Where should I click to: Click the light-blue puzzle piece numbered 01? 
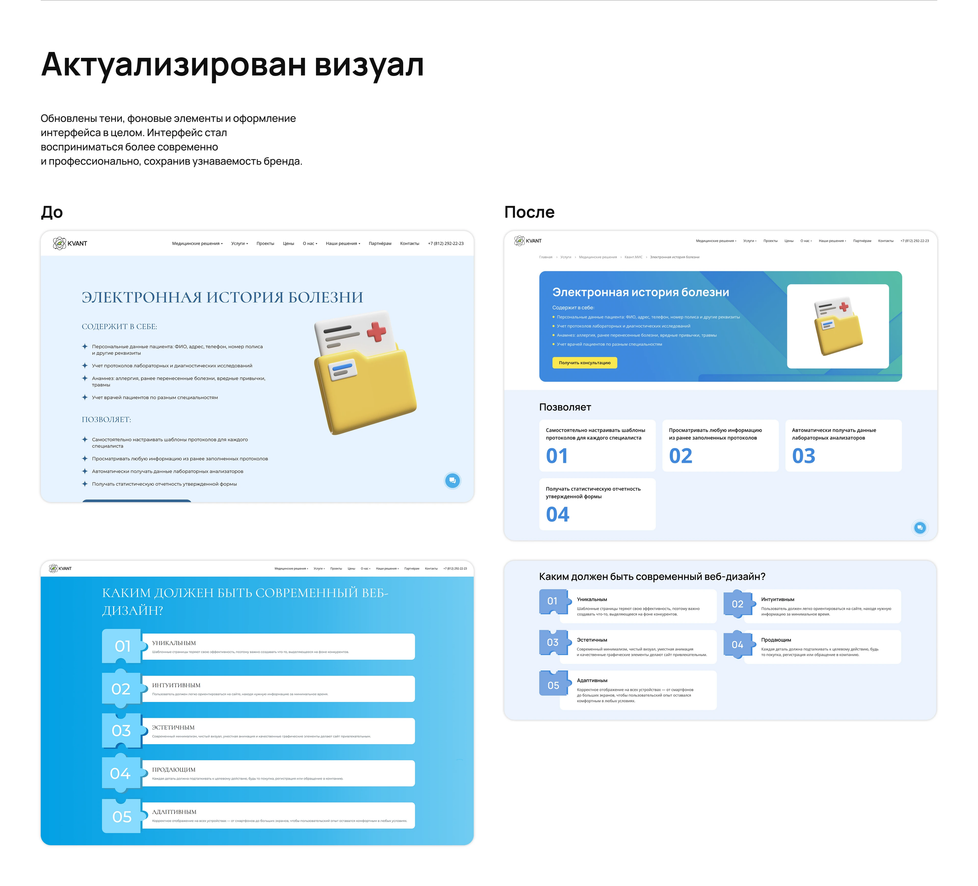[x=122, y=646]
